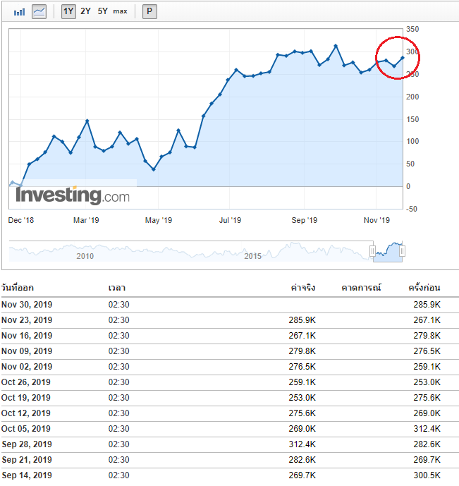Click the September 2019 peak data point
Image resolution: width=459 pixels, height=486 pixels.
pos(336,46)
